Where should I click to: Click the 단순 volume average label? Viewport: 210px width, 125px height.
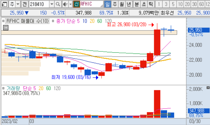pyautogui.click(x=27, y=88)
